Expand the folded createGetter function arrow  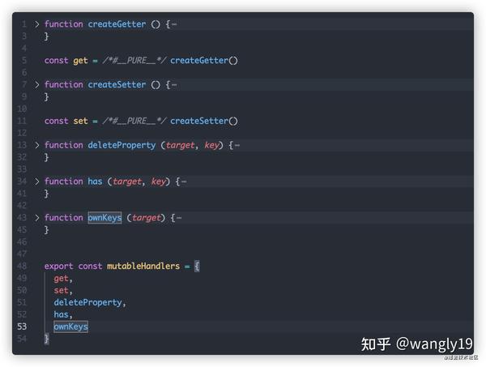pos(37,24)
